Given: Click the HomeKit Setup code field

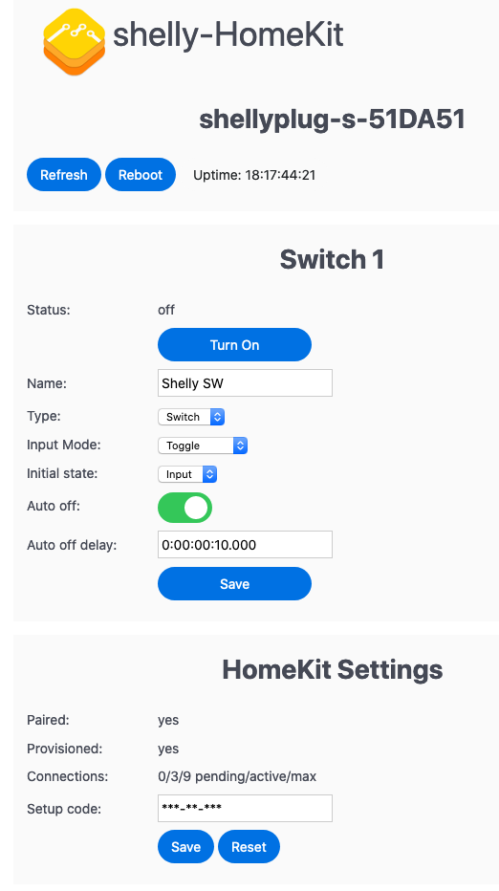Looking at the screenshot, I should [245, 808].
